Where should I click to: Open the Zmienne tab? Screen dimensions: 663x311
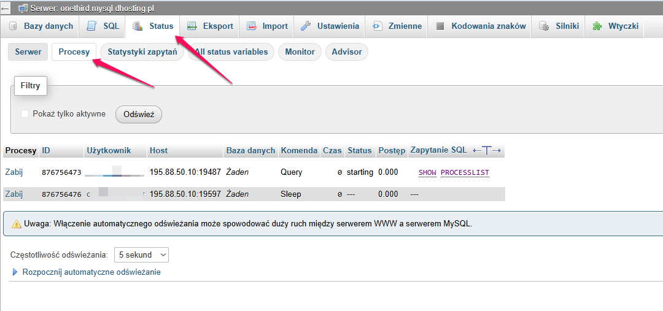tap(397, 26)
